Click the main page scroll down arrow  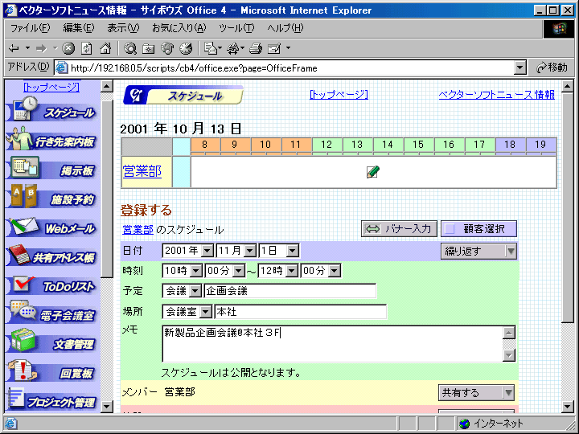coord(568,407)
